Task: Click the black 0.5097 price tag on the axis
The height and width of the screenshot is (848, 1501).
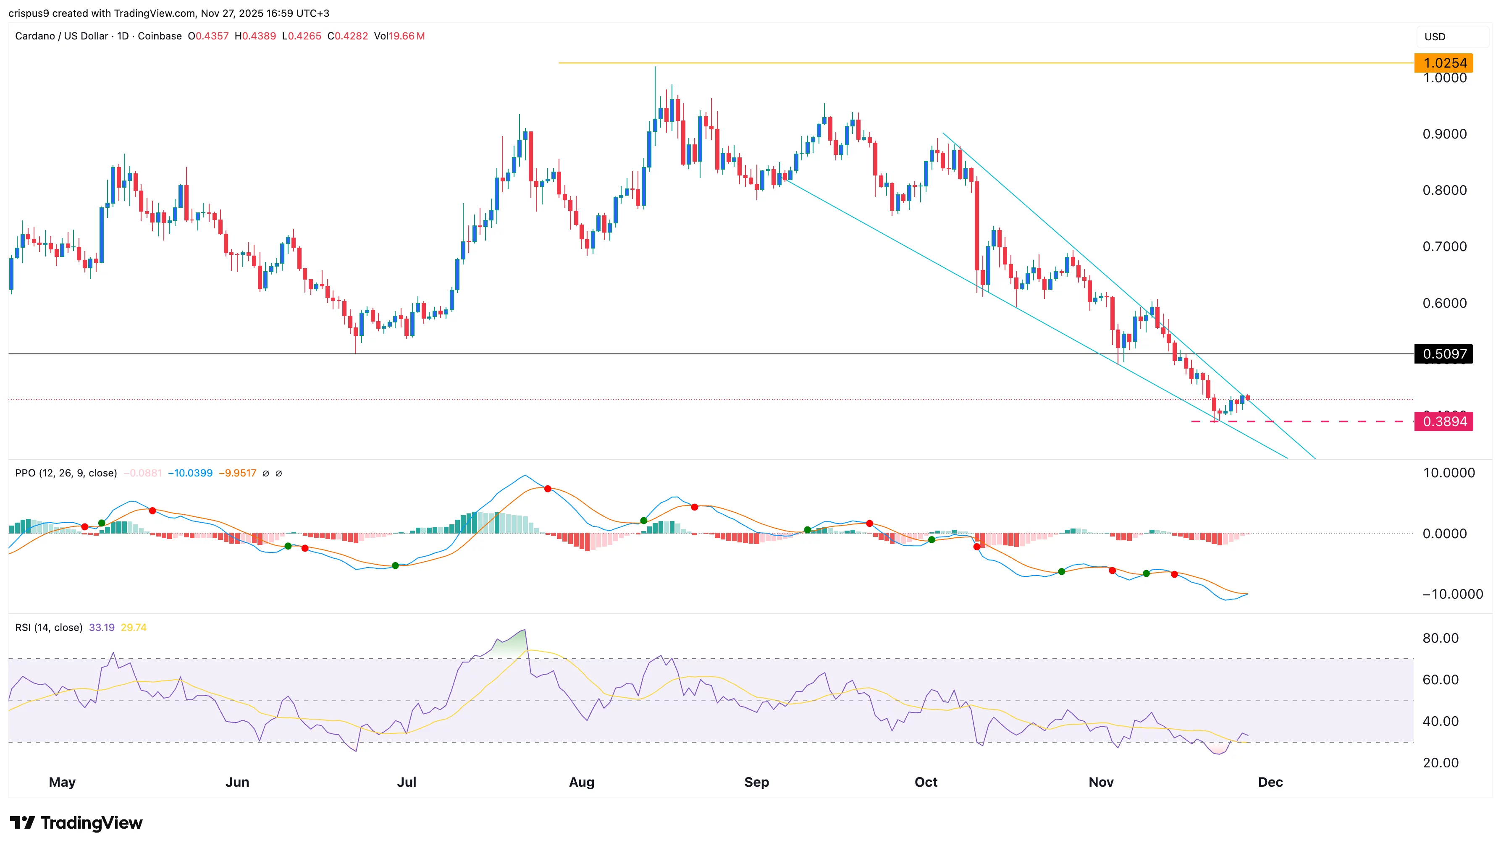Action: (1443, 353)
